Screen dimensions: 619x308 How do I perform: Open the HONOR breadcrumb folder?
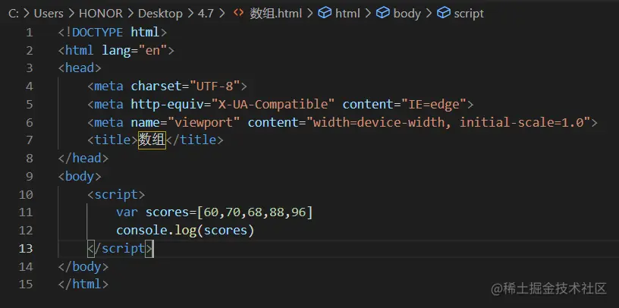click(x=101, y=14)
